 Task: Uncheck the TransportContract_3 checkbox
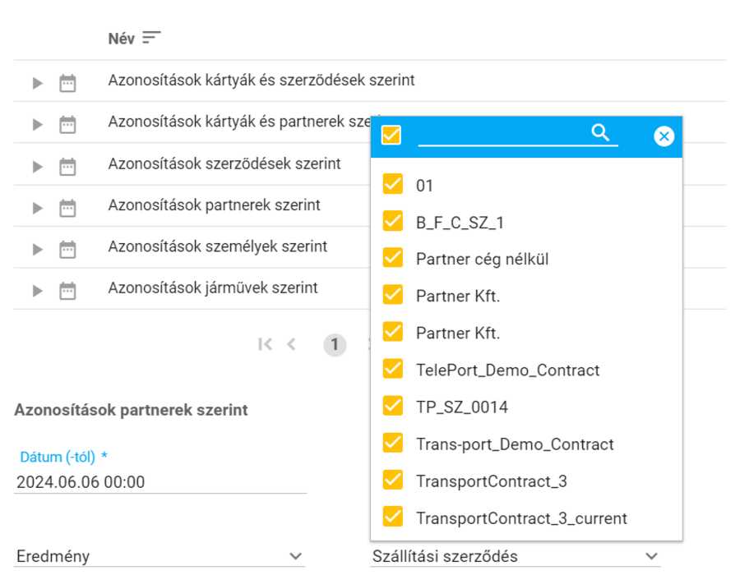(393, 480)
